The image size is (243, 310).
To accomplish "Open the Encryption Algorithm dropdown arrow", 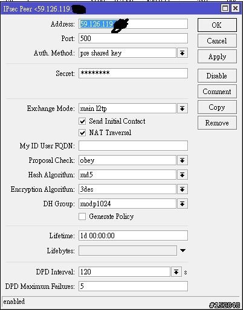I will tap(183, 189).
